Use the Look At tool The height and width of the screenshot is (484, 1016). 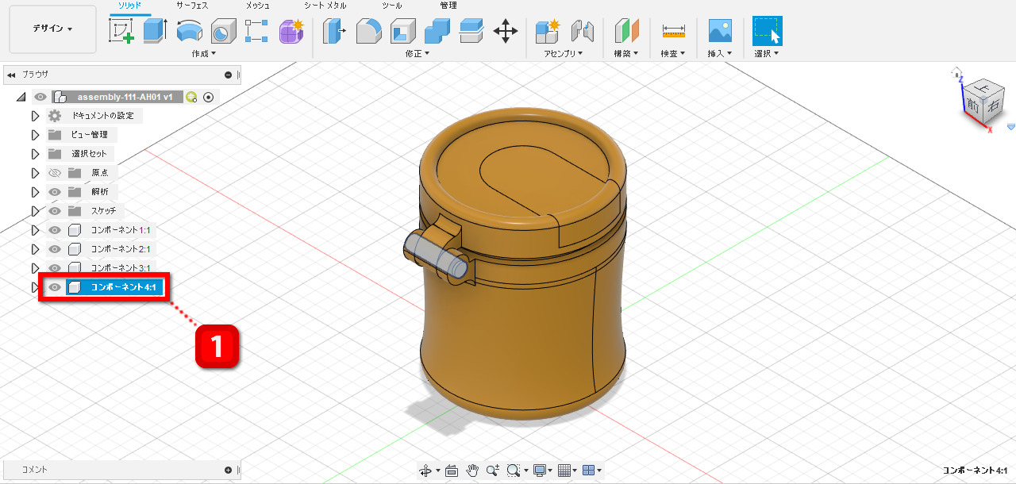point(452,471)
